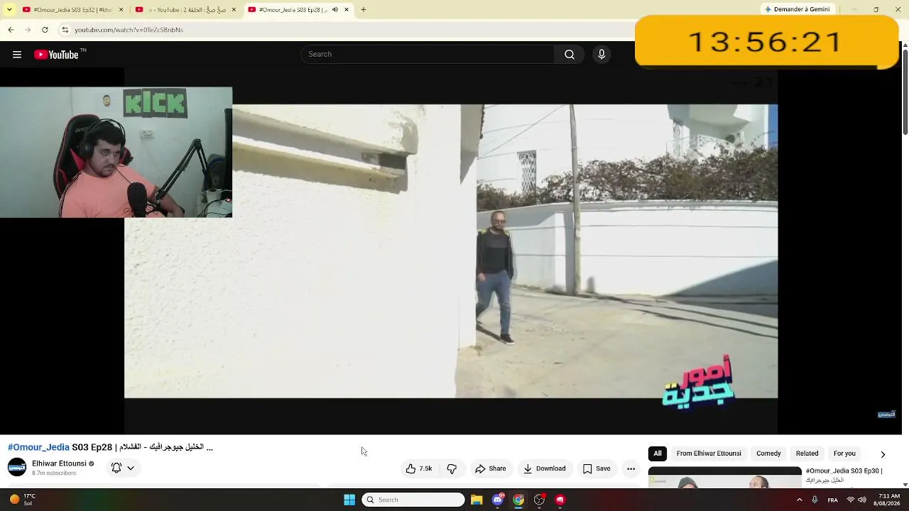Open weather widget showing 17°C
909x511 pixels.
pyautogui.click(x=23, y=500)
